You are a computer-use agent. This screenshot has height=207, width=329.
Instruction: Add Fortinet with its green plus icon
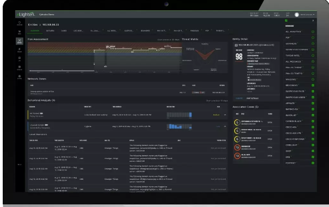click(313, 163)
